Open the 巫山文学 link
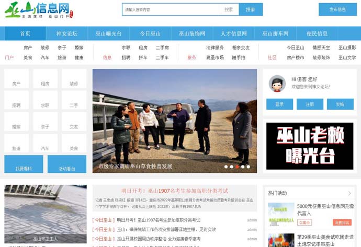This screenshot has height=247, width=361. [x=347, y=57]
